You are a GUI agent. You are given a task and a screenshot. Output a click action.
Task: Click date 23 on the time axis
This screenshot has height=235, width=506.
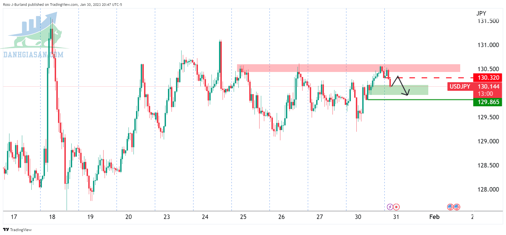[167, 217]
